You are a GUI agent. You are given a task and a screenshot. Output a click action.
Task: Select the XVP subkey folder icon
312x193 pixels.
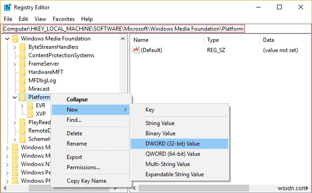click(x=30, y=114)
